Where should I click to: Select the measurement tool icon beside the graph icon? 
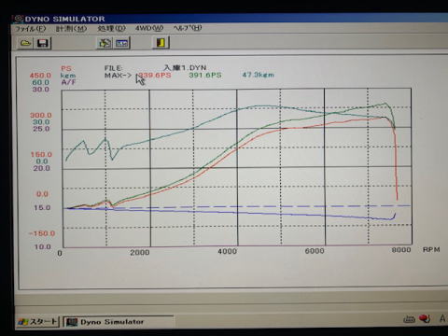click(105, 43)
